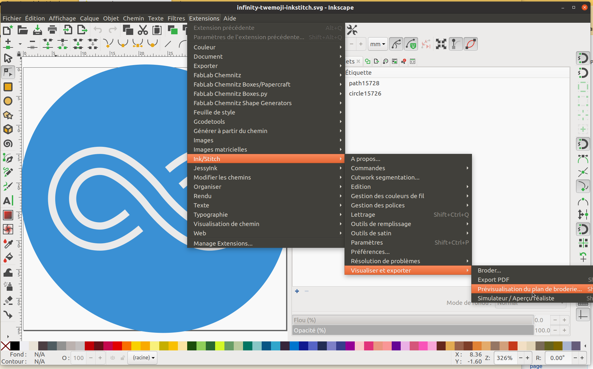This screenshot has width=593, height=369.
Task: Increase zoom with plus button
Action: (528, 358)
